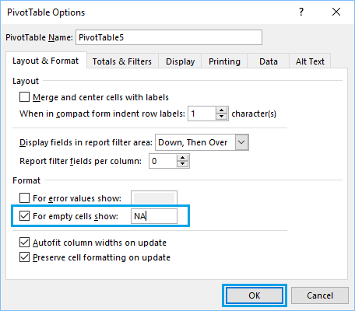This screenshot has height=311, width=355.
Task: Open the Display tab
Action: pyautogui.click(x=181, y=61)
